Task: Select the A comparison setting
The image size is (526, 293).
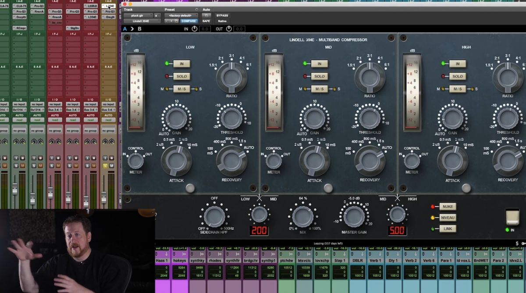Action: 124,28
